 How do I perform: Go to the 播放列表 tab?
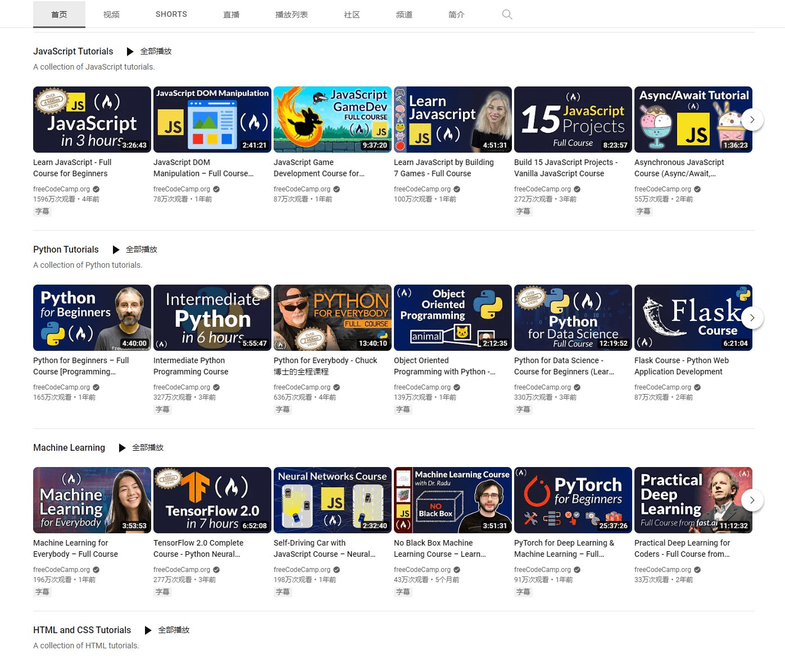tap(292, 15)
